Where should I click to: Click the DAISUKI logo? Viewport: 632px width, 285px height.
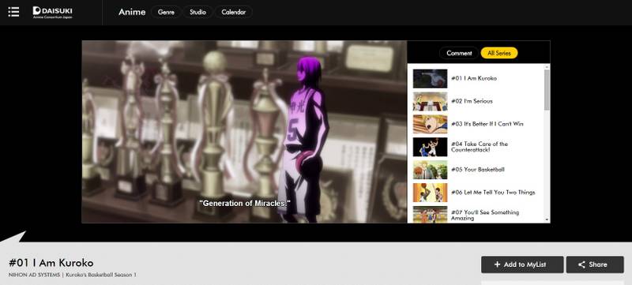click(53, 12)
